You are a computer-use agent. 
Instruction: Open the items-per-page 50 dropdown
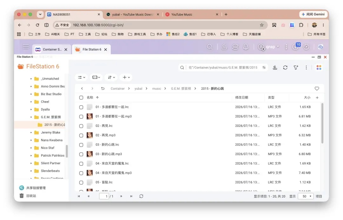coord(306,196)
